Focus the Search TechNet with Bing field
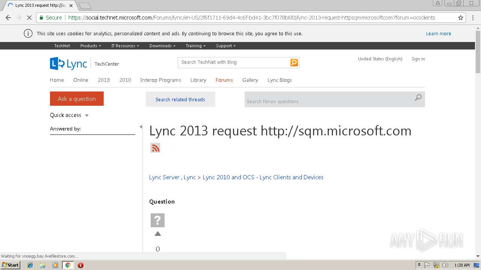481x270 pixels. 234,62
